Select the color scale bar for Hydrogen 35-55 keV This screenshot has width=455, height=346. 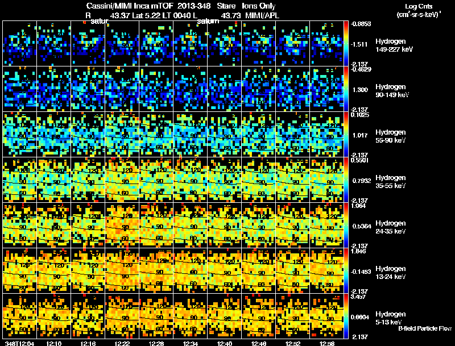pyautogui.click(x=346, y=180)
